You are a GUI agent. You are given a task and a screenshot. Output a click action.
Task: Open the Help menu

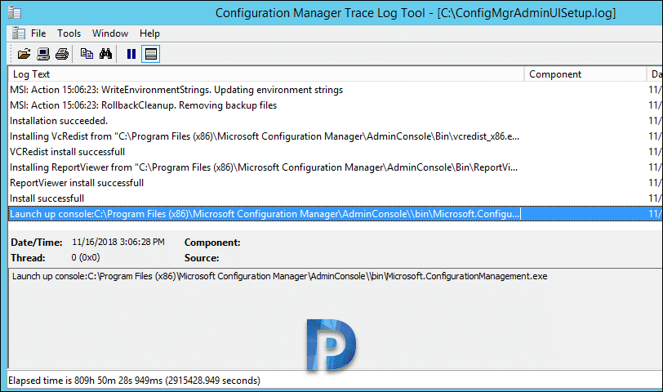pyautogui.click(x=149, y=33)
